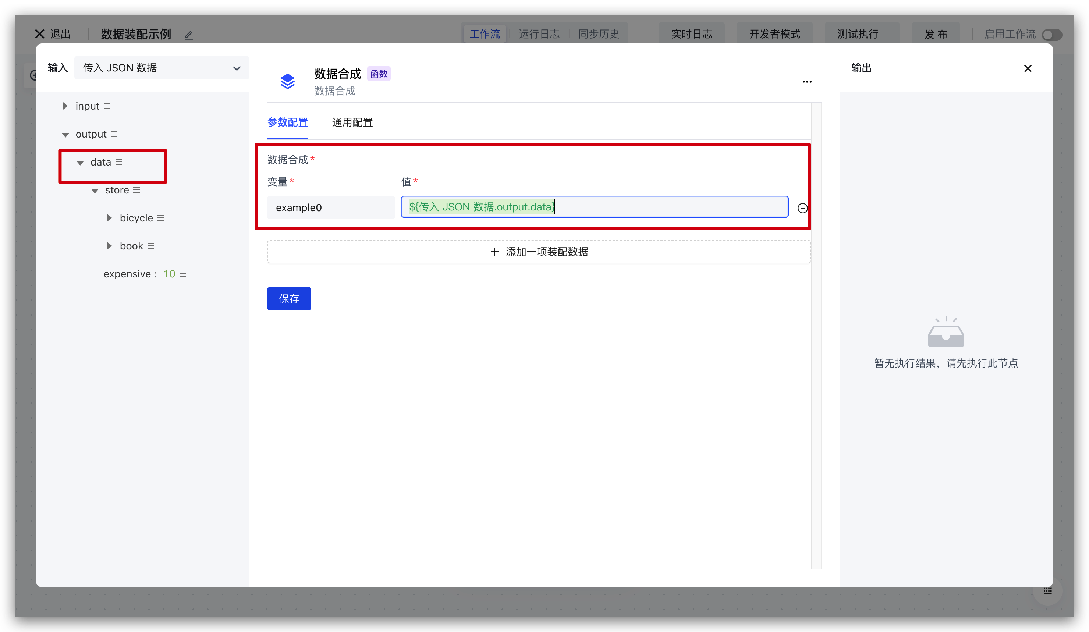This screenshot has height=632, width=1089.
Task: Remove the example0 row with minus icon
Action: 802,208
